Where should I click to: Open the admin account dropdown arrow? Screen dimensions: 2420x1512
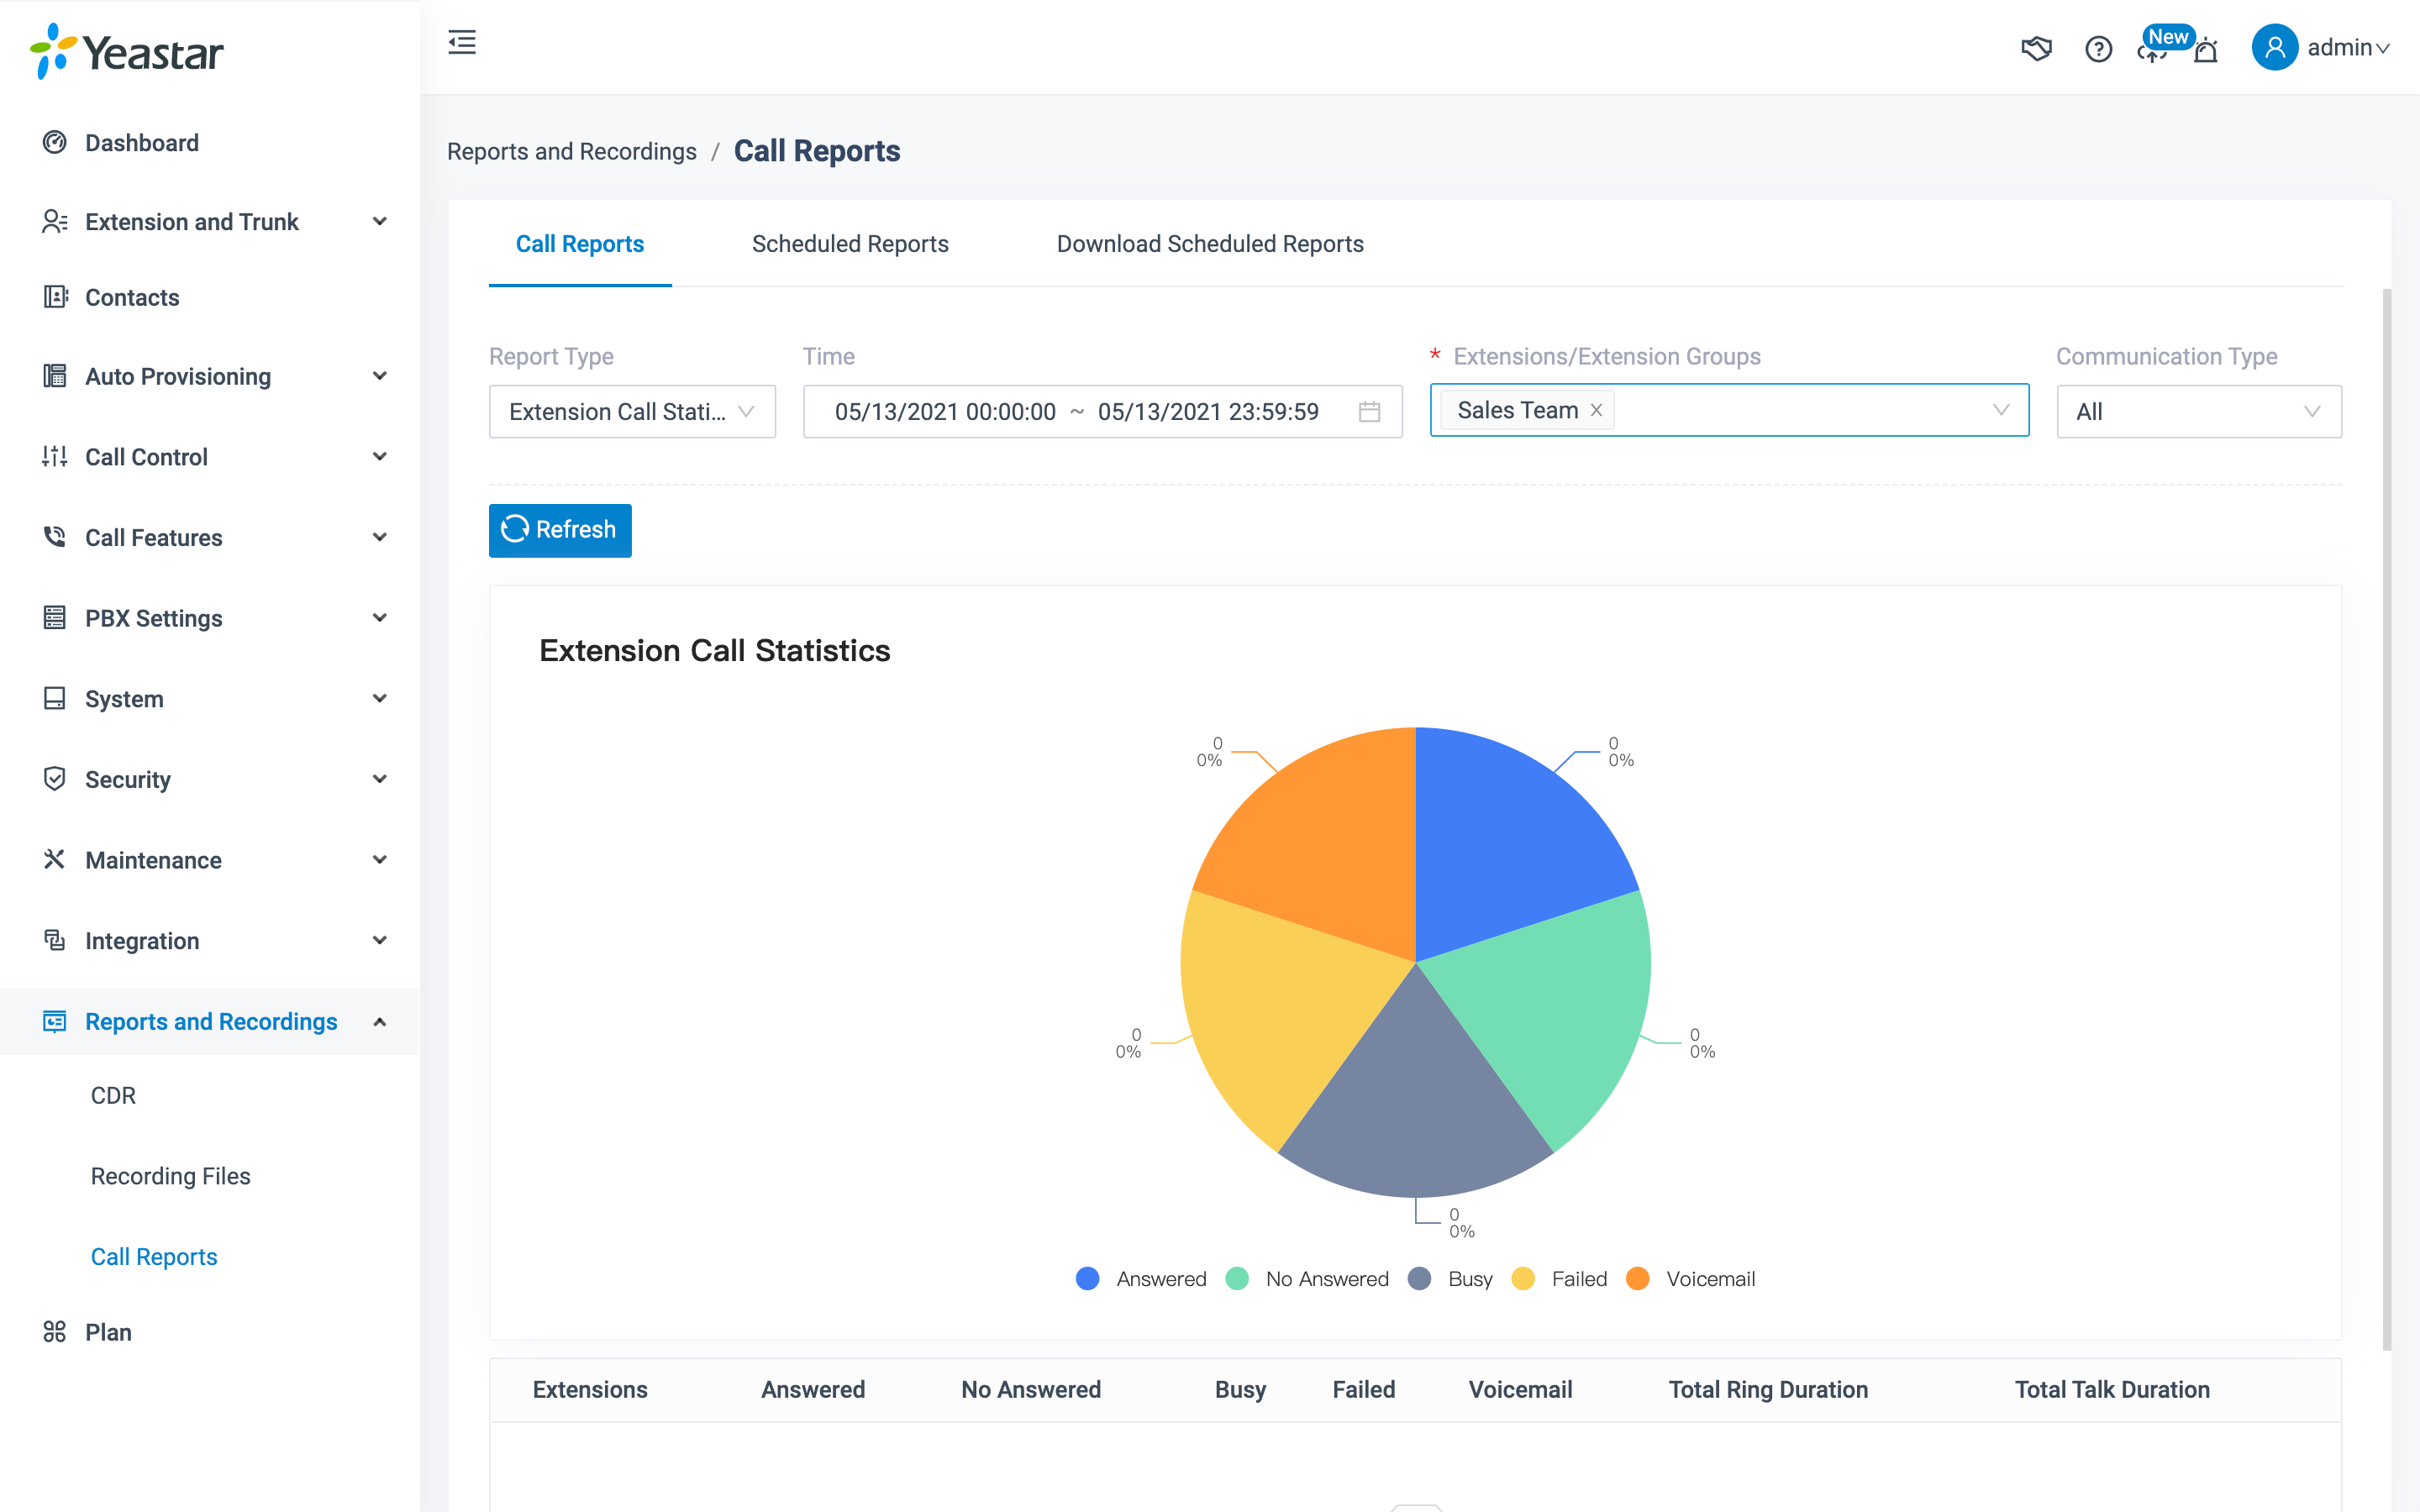click(x=2384, y=48)
